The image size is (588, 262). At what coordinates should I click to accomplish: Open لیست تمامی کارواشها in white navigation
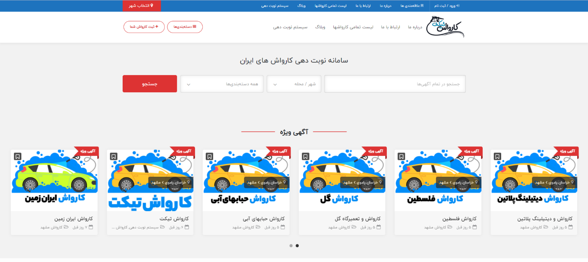point(353,27)
